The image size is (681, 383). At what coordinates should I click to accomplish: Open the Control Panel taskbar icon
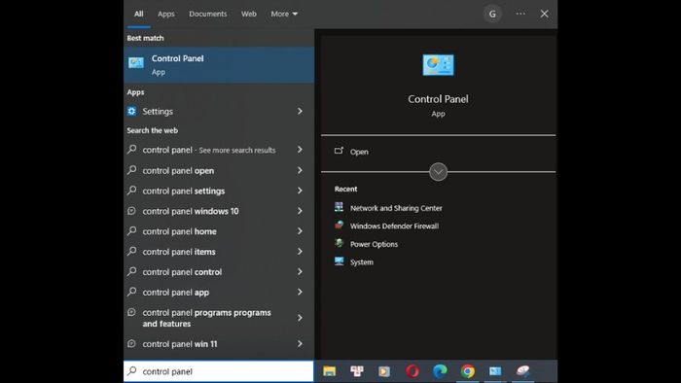pyautogui.click(x=495, y=371)
